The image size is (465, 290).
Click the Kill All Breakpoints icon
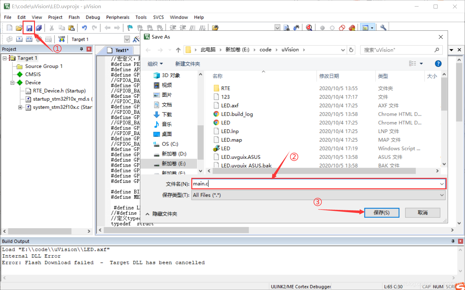click(352, 28)
